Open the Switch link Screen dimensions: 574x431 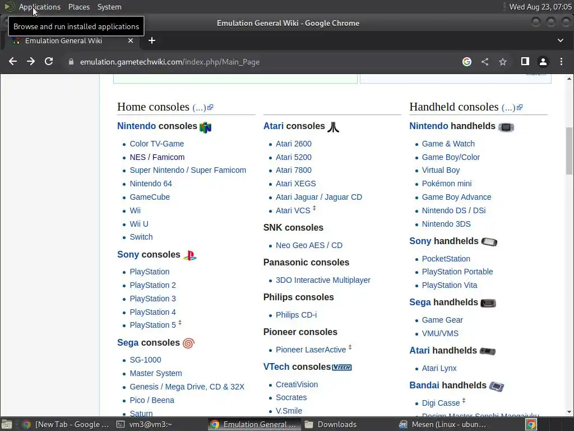pos(141,237)
